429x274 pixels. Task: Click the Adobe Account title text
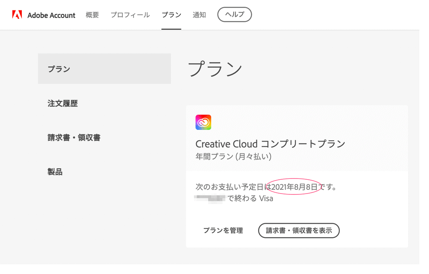coord(51,16)
